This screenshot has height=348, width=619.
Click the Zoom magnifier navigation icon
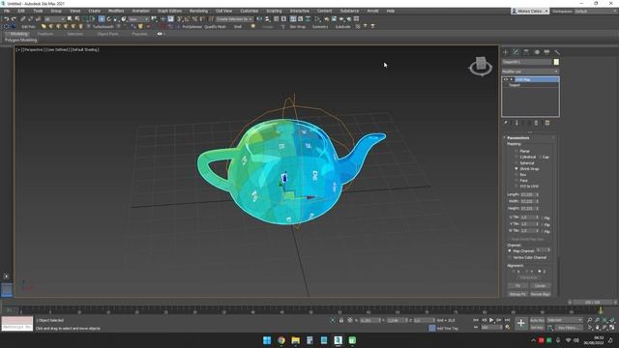pyautogui.click(x=590, y=320)
